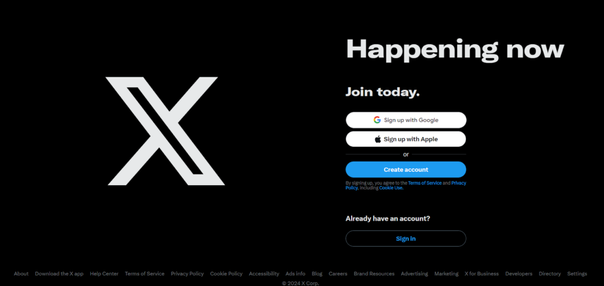
Task: Open the About footer link
Action: [x=21, y=274]
